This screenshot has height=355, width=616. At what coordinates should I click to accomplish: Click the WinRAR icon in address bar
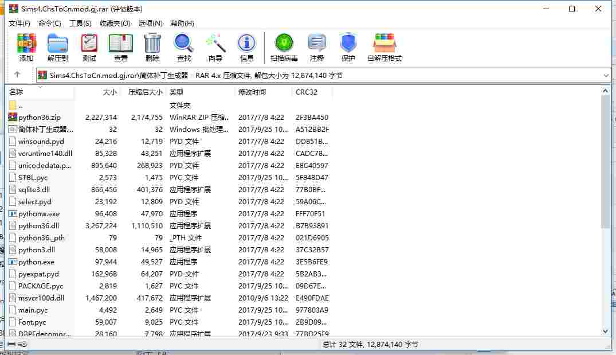click(42, 75)
